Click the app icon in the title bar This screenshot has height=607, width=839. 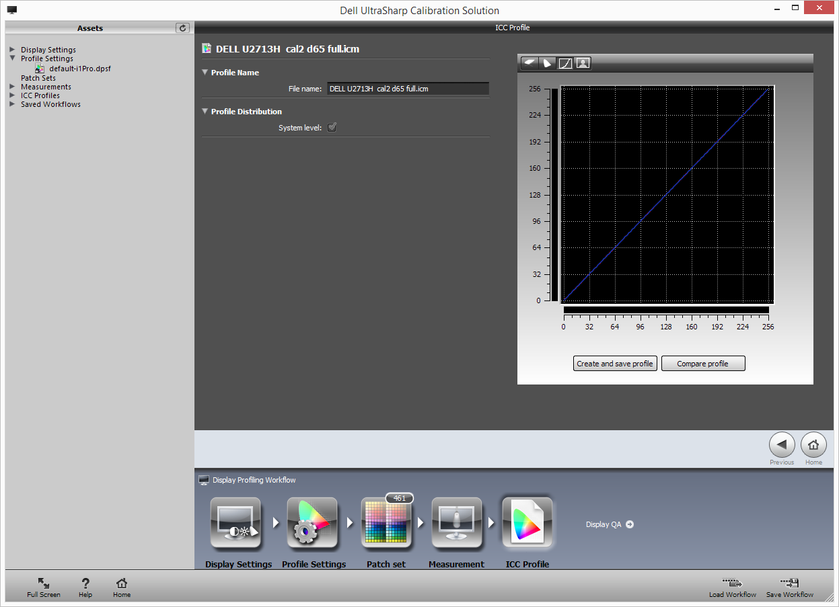click(x=12, y=10)
